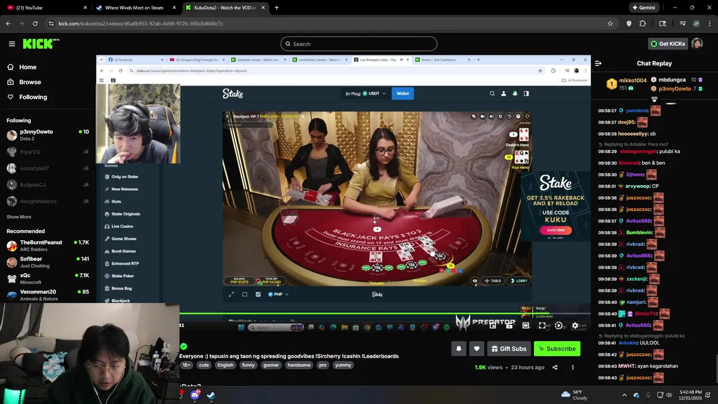Collapse the Chat Replay panel arrow icon
Viewport: 718px width, 404px height.
(x=598, y=63)
